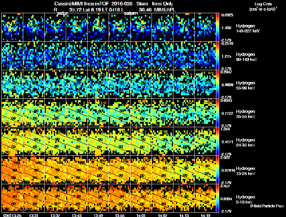Click the '-1.436' color scale value

coord(226,28)
